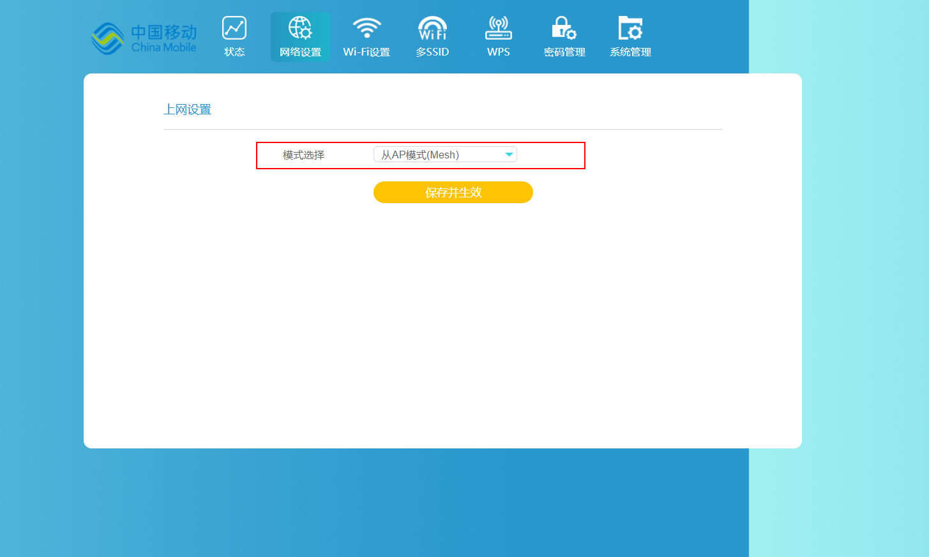929x557 pixels.
Task: Select the multi-SSID WiFi arch icon
Action: [432, 28]
